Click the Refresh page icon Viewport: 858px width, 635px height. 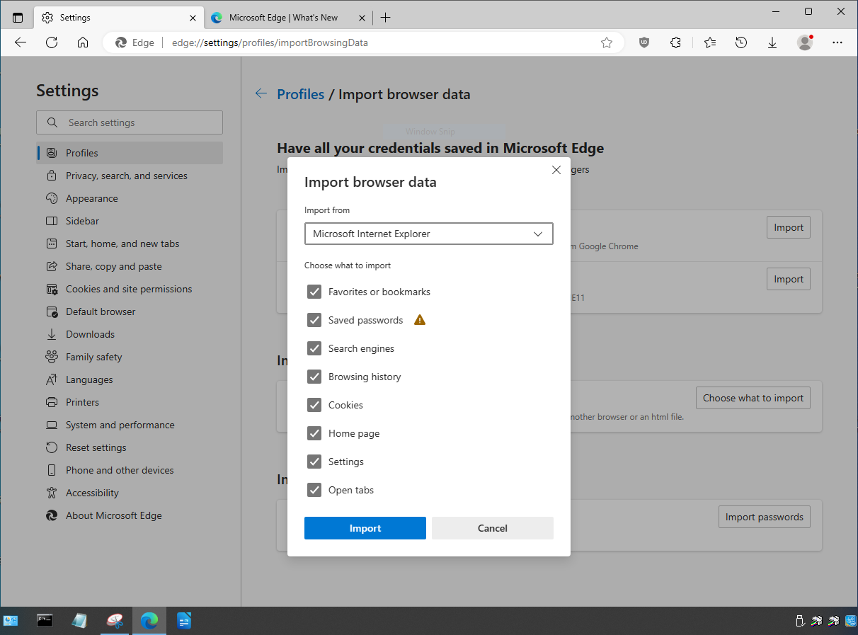coord(52,42)
